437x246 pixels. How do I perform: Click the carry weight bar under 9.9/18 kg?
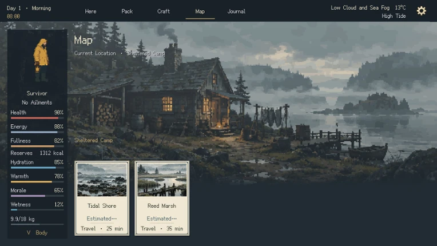coord(37,224)
